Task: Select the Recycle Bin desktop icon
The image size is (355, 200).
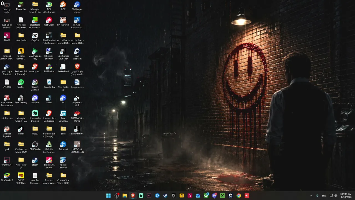Action: (49, 84)
